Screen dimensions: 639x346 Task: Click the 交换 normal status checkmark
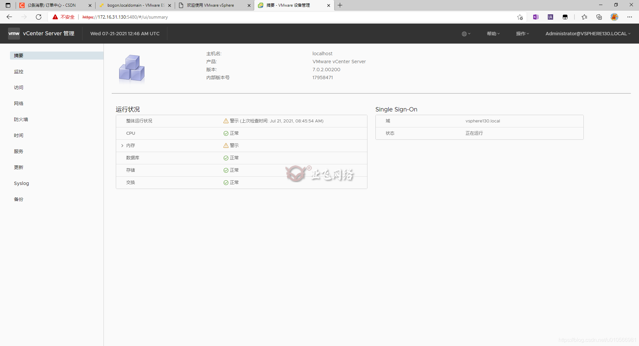pos(226,182)
